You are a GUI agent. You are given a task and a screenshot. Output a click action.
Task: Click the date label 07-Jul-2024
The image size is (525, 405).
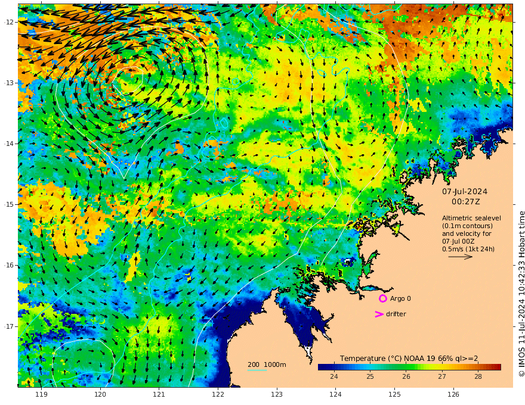tap(465, 191)
